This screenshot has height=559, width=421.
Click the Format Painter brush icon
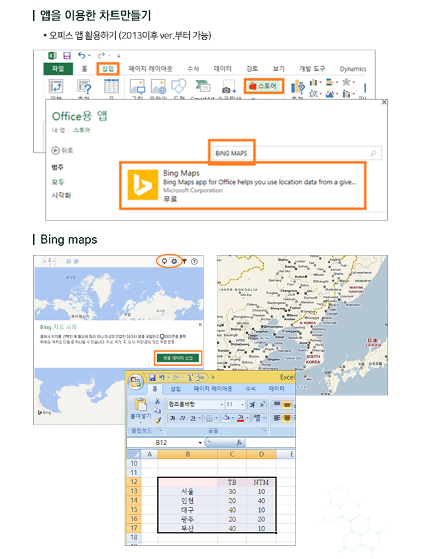click(x=157, y=421)
